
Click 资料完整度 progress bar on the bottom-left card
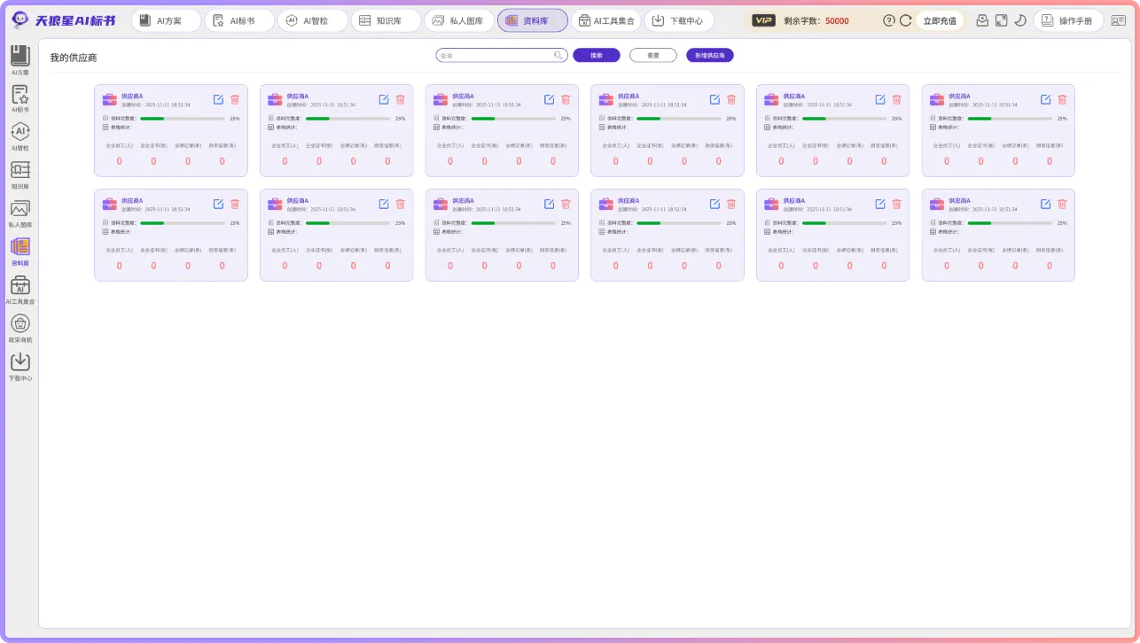click(182, 223)
